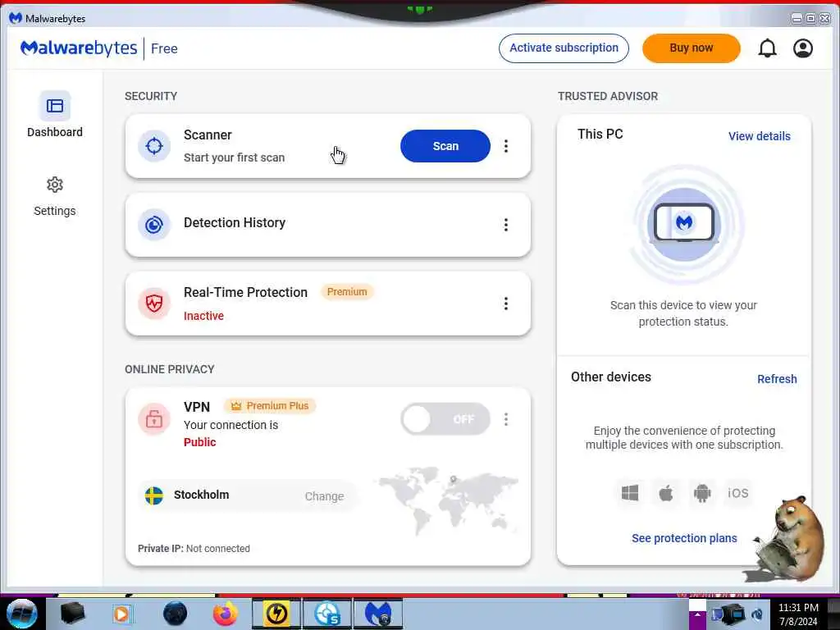Open the user account icon
840x630 pixels.
(x=802, y=48)
